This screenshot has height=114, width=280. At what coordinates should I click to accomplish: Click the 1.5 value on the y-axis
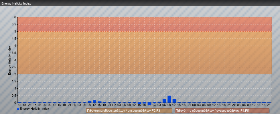click(x=14, y=81)
